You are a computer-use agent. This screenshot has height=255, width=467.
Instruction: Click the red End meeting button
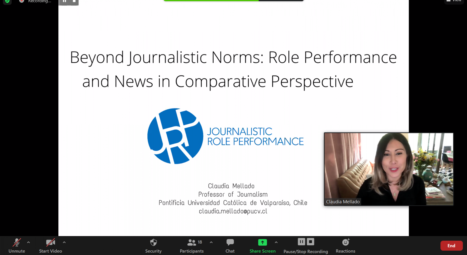[x=451, y=246]
